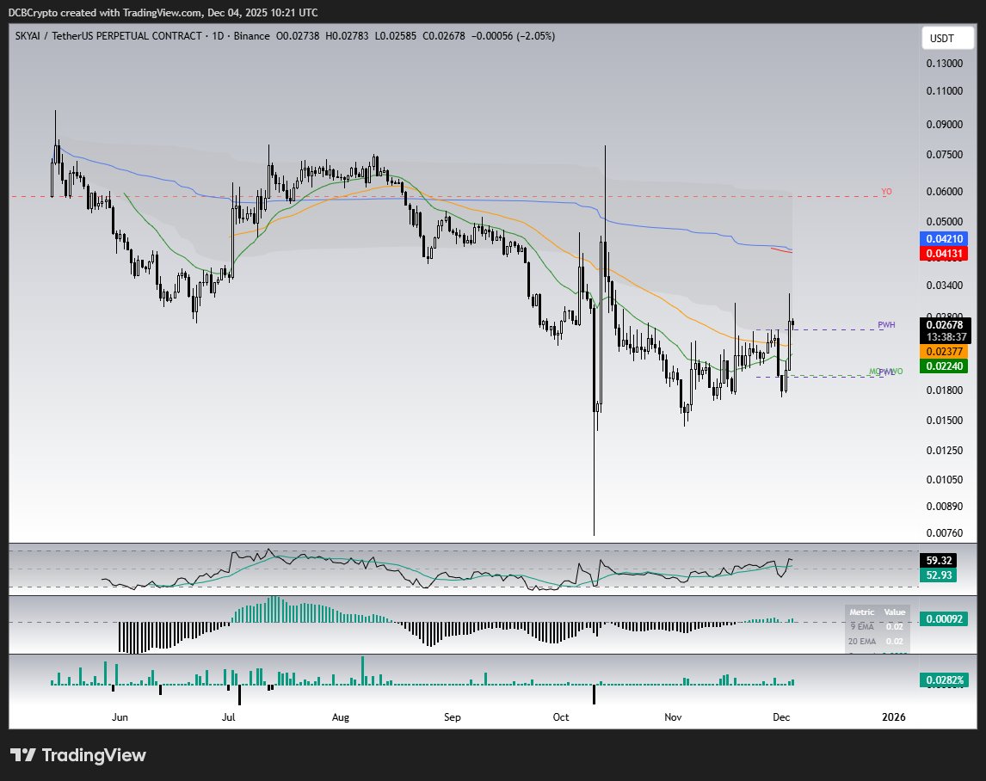
Task: Click the histogram value label 0.00092
Action: click(x=945, y=619)
